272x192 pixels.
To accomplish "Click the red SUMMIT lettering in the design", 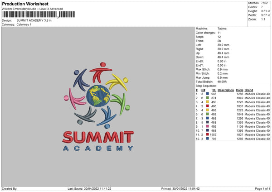I will [98, 137].
